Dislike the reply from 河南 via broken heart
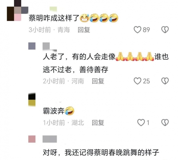This screenshot has width=178, height=160. click(165, 81)
